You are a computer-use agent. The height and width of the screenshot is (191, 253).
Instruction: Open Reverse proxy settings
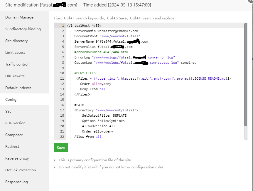pos(17,158)
